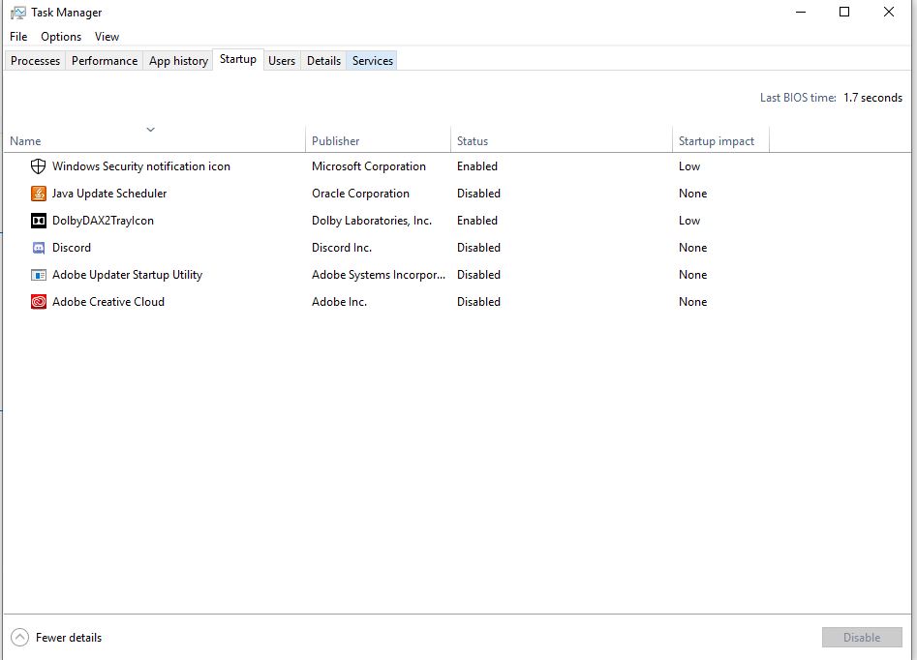Switch to the Services tab
The height and width of the screenshot is (660, 917).
click(x=373, y=61)
